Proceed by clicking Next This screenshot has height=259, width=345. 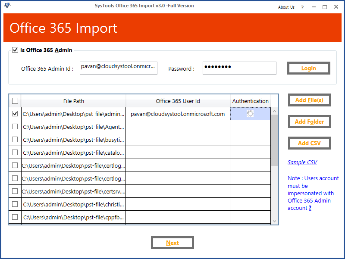pyautogui.click(x=172, y=242)
